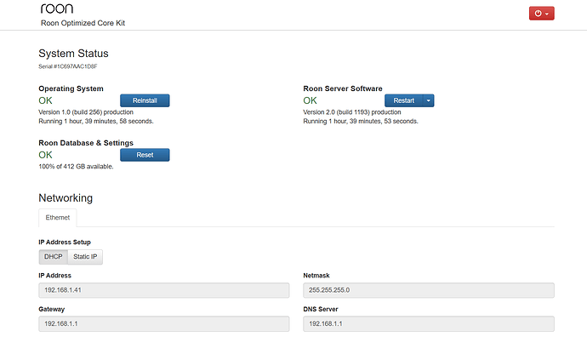Click Operating System OK status
Screen dimensions: 587x348
45,100
